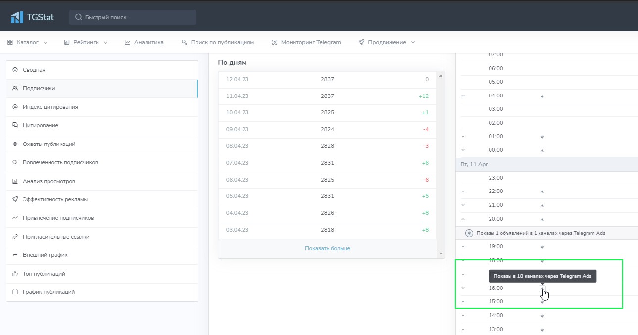This screenshot has width=638, height=335.
Task: Collapse the 20:00 row chevron
Action: (463, 219)
